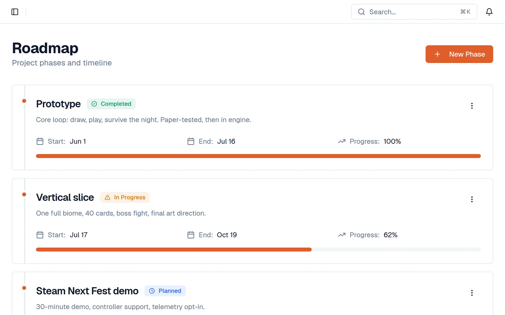Open the Prototype phase options menu
Screen dimensions: 505x315
[472, 106]
